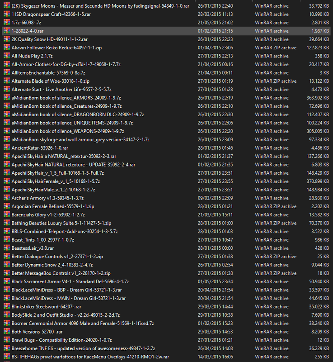Screen dimensions: 333x362
Task: Click icon of Black Sacrament Armor V4-1 file
Action: click(7, 281)
